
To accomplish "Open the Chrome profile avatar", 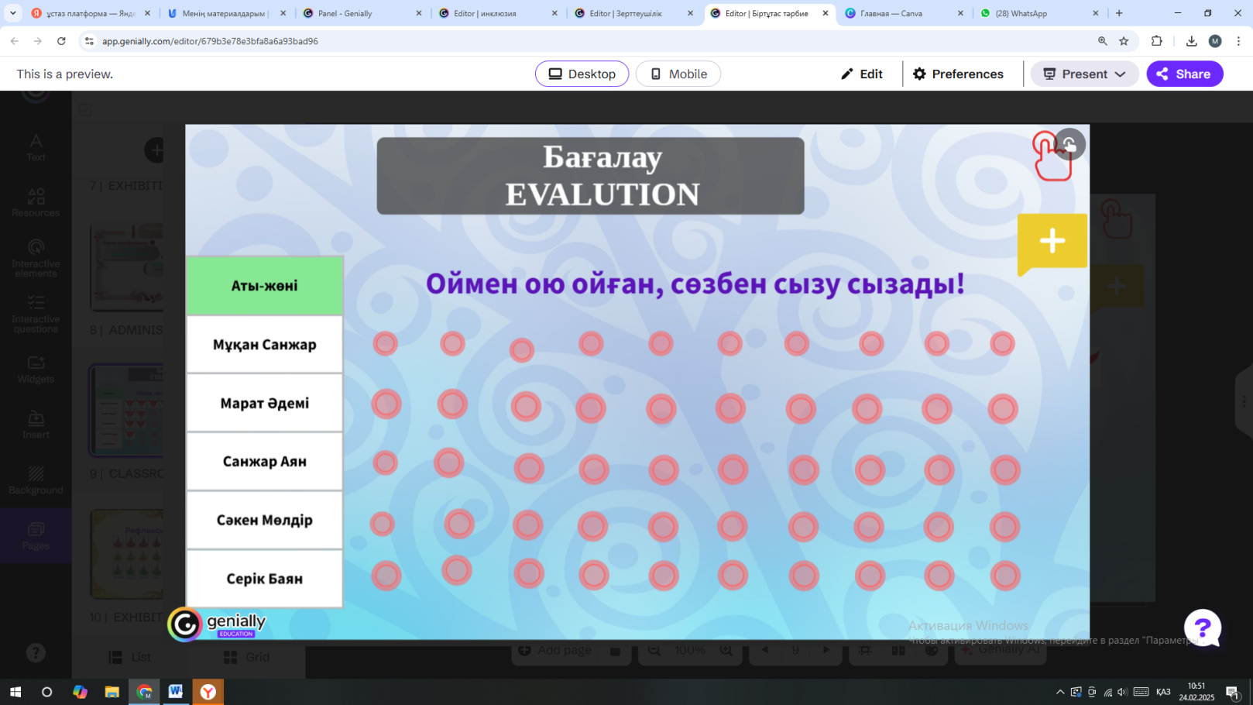I will click(1215, 41).
